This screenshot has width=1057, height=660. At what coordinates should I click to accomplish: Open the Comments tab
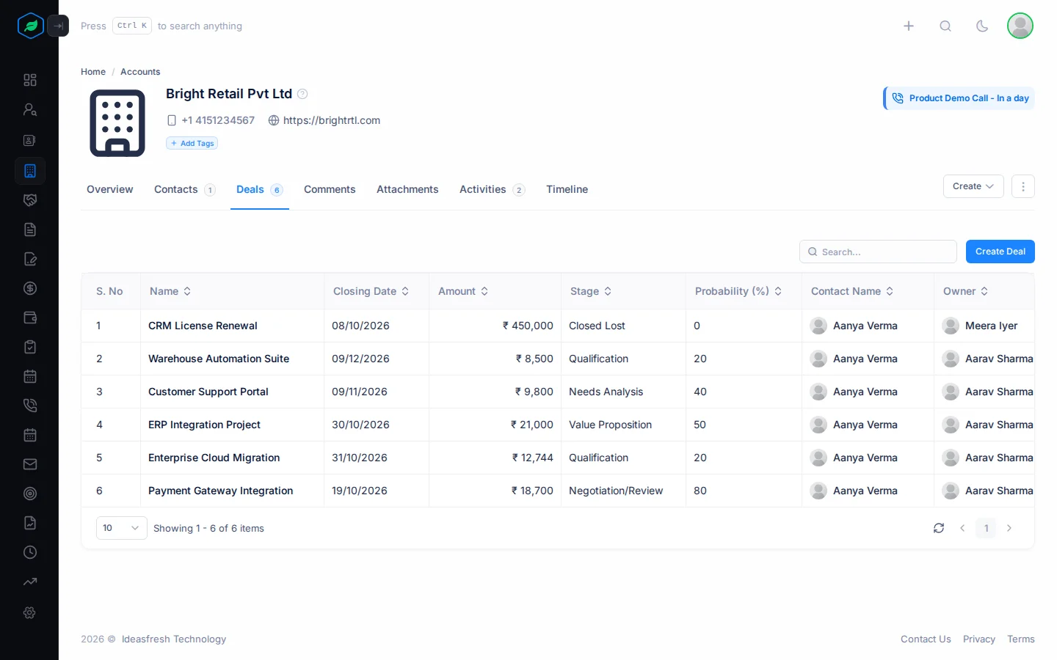coord(330,189)
